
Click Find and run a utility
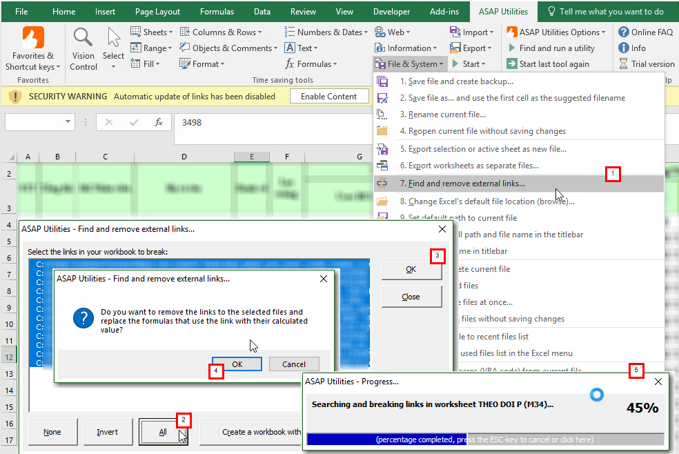[551, 48]
